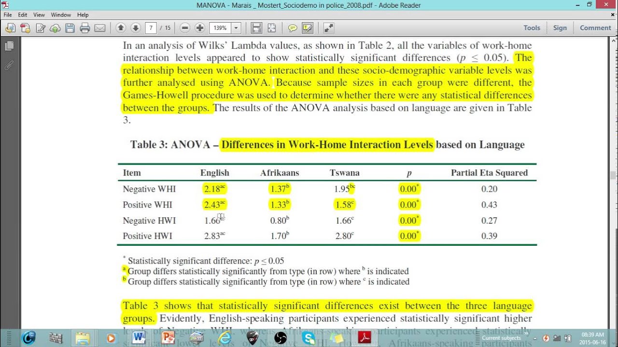This screenshot has width=618, height=347.
Task: Click the Table 3 ANOVA caption heading
Action: (327, 145)
